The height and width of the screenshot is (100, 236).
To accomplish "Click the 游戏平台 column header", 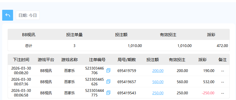I will tap(46, 60).
